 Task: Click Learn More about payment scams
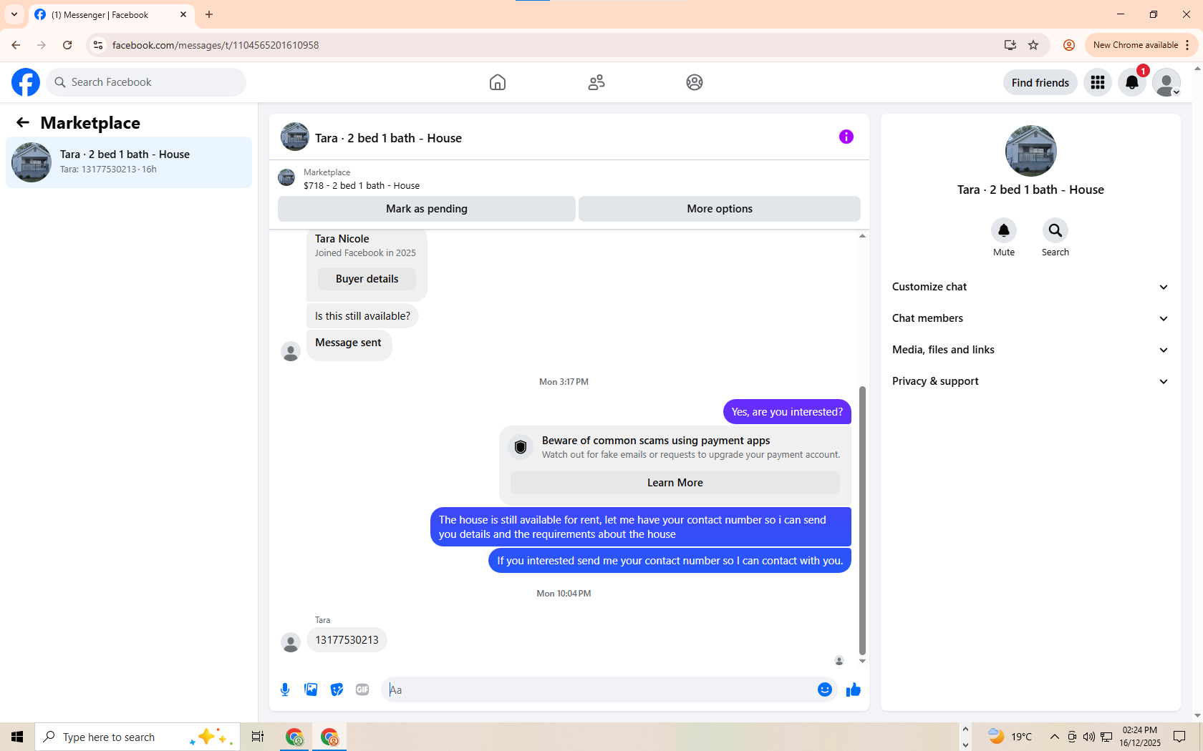pos(675,483)
